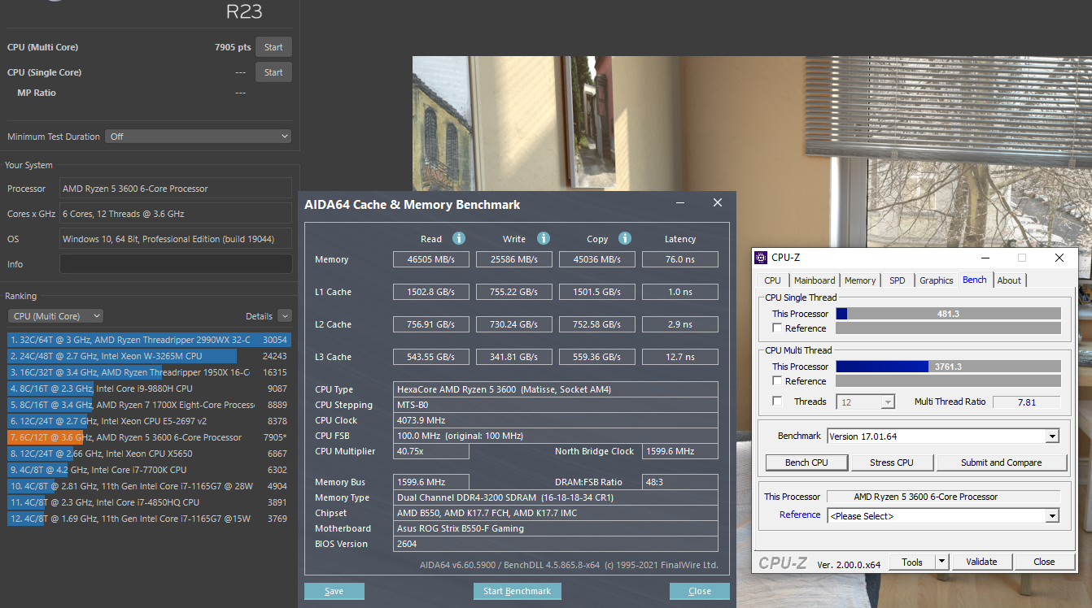The image size is (1092, 608).
Task: Click the Copy info icon in AIDA64
Action: click(625, 238)
